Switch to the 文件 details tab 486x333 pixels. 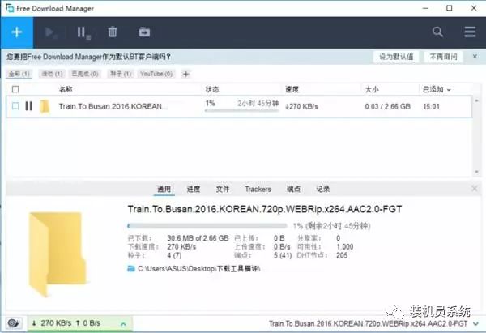(223, 189)
